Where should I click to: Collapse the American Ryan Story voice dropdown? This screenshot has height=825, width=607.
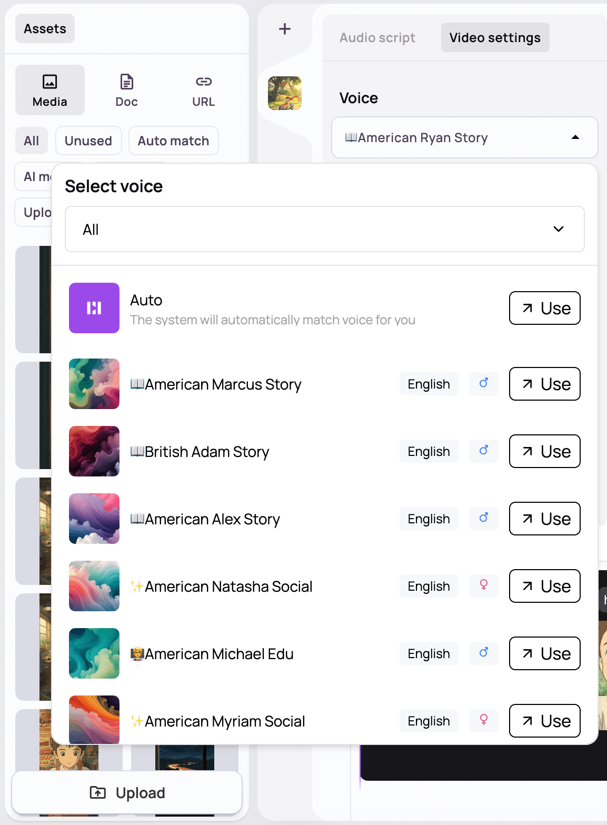point(465,137)
